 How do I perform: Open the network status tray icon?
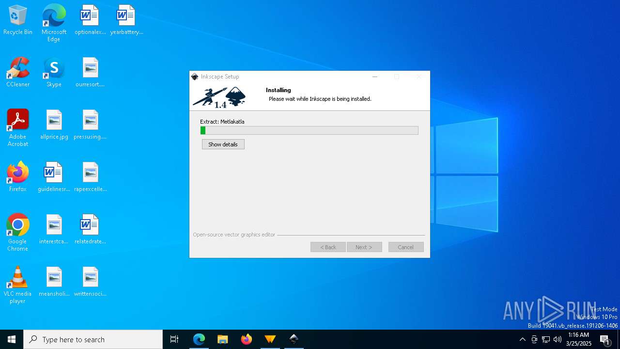546,339
